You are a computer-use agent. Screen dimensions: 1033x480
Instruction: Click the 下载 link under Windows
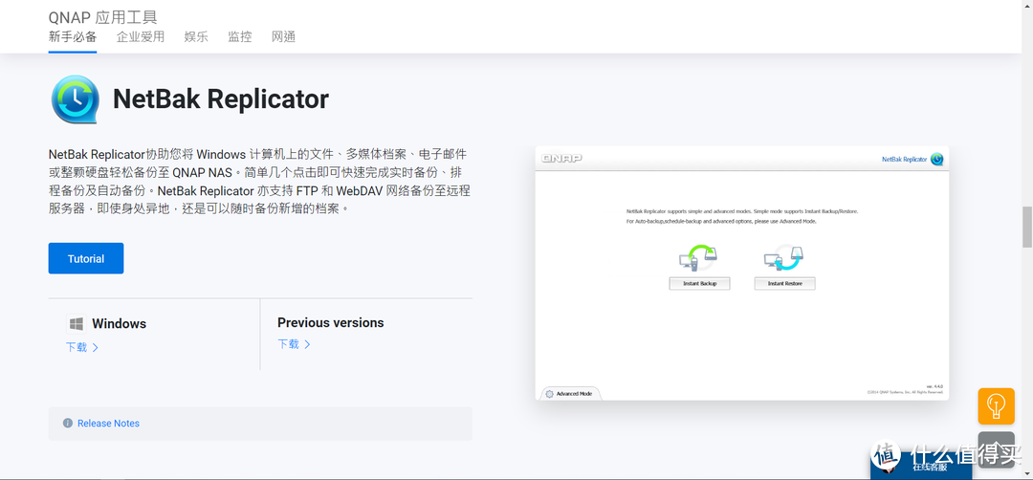(x=81, y=347)
